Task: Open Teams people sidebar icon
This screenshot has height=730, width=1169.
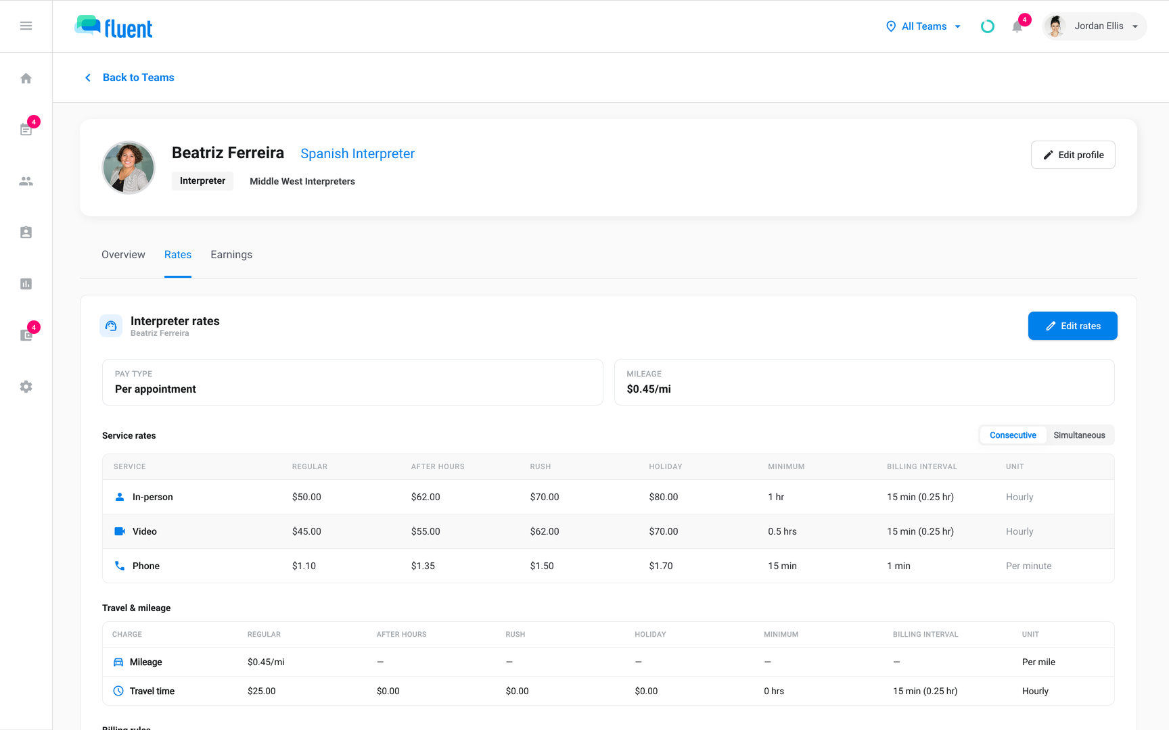Action: pyautogui.click(x=26, y=181)
